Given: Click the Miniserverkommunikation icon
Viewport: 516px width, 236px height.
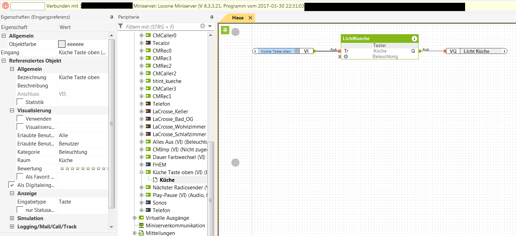Looking at the screenshot, I should tap(141, 226).
